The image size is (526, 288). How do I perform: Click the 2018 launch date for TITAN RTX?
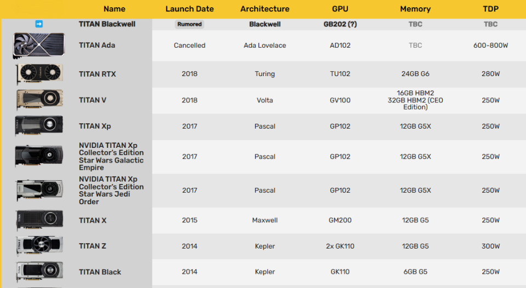click(x=190, y=74)
